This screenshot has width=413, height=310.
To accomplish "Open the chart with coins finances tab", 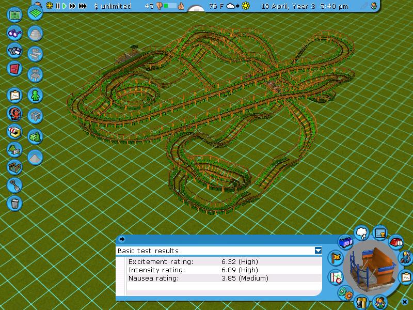I will [x=380, y=233].
